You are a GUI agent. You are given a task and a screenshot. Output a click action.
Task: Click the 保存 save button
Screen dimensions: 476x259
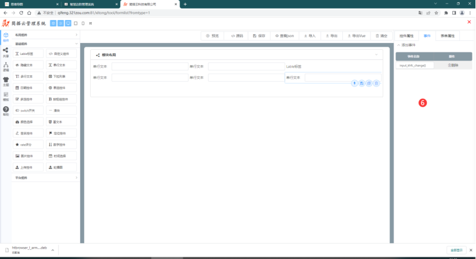[260, 35]
